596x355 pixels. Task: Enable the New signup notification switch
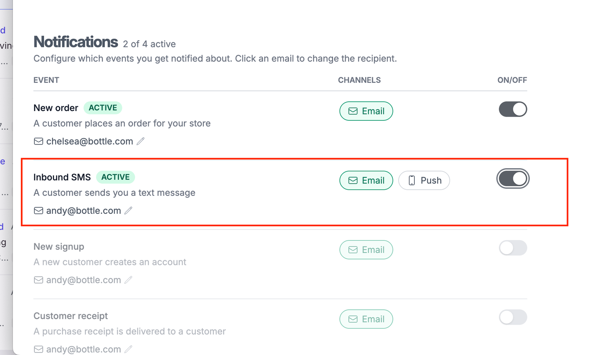click(x=513, y=248)
